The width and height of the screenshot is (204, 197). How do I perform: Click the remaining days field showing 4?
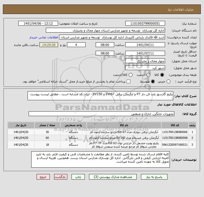tap(76, 45)
